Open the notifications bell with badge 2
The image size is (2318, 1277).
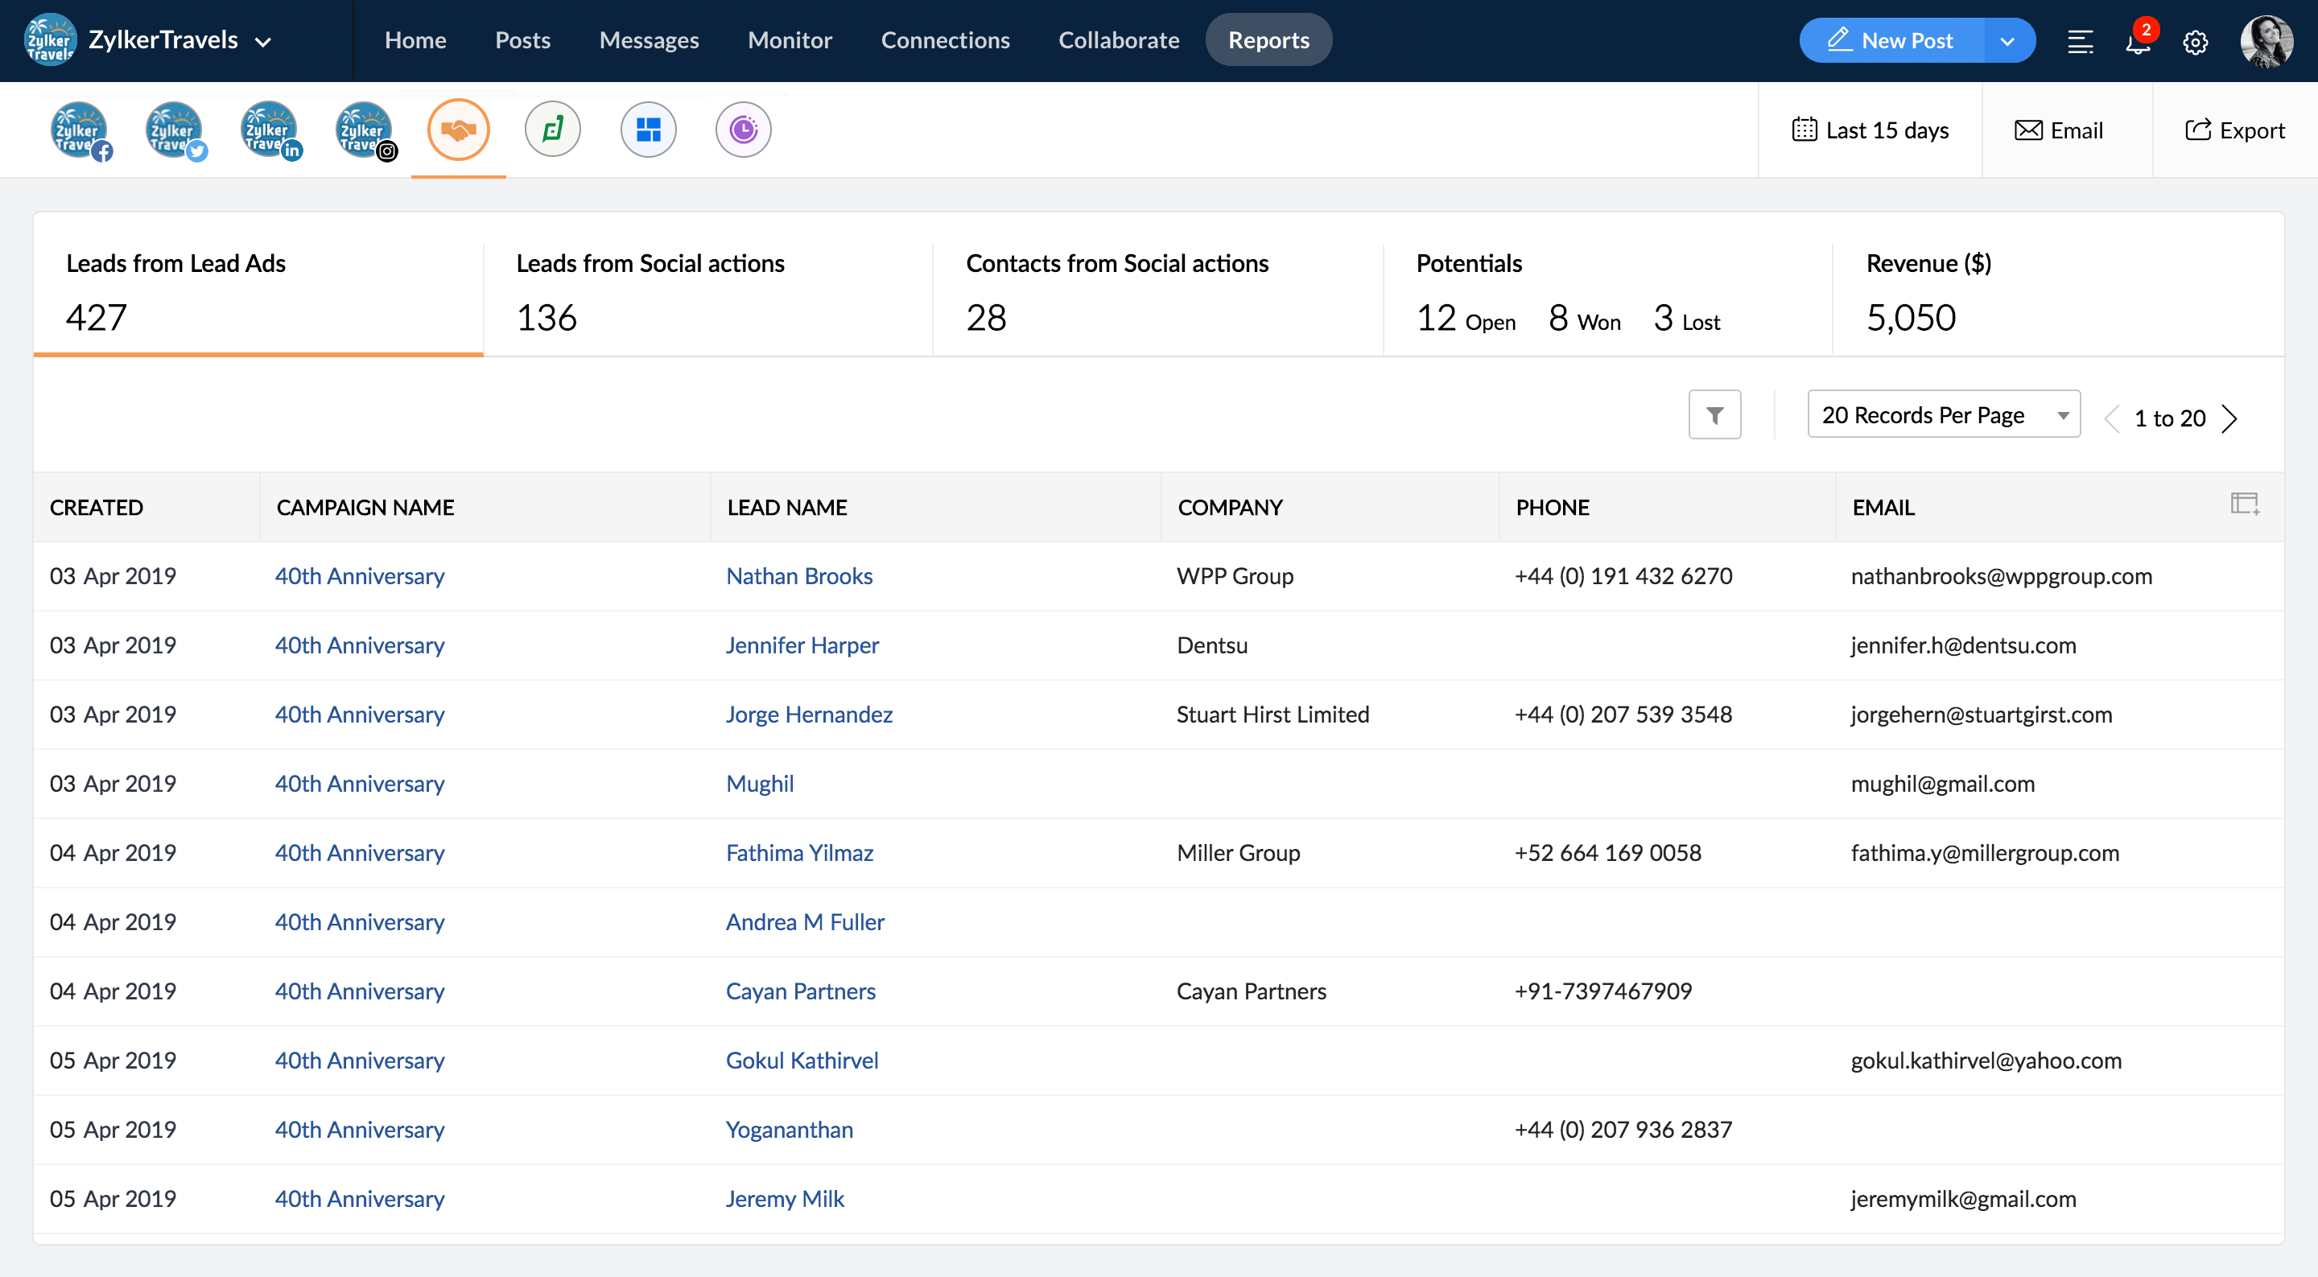(2137, 41)
